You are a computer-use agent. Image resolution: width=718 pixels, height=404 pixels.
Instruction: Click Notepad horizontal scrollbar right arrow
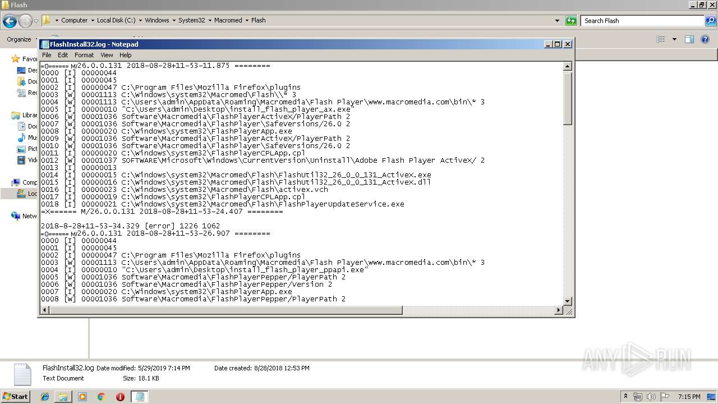pyautogui.click(x=558, y=310)
